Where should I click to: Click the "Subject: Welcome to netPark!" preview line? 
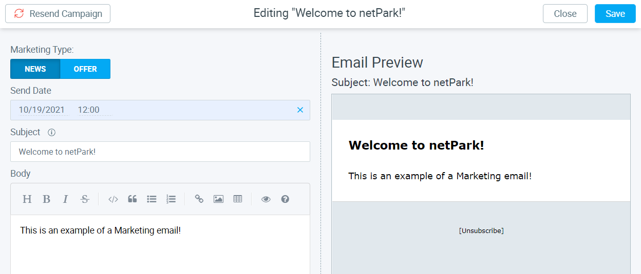pyautogui.click(x=403, y=82)
